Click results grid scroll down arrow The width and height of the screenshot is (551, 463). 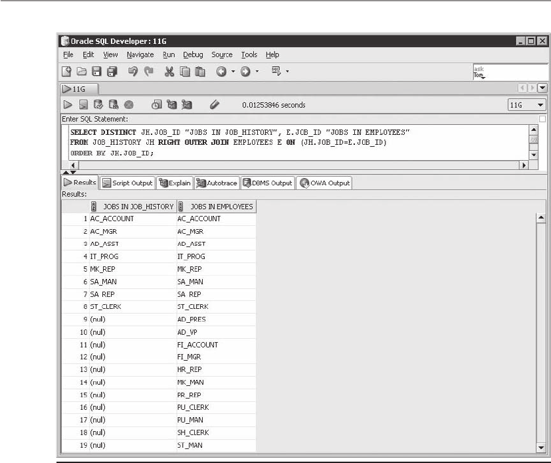click(541, 448)
